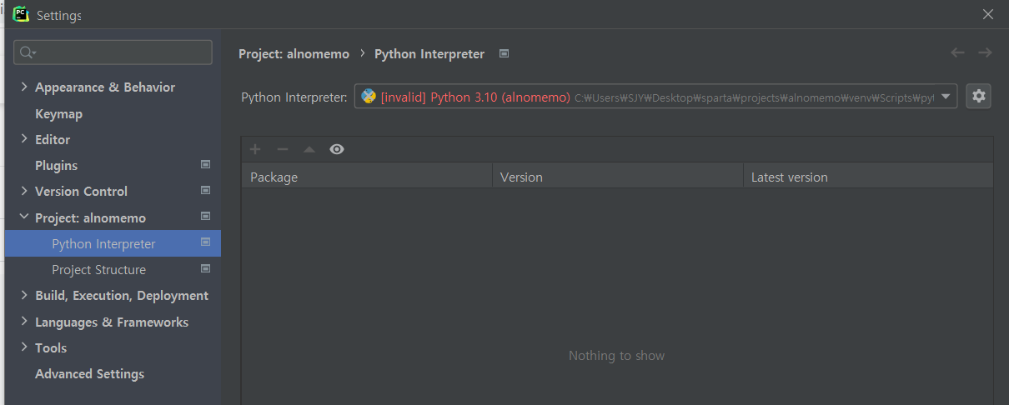The width and height of the screenshot is (1009, 405).
Task: Click the PyCharm logo in the title bar
Action: point(22,14)
